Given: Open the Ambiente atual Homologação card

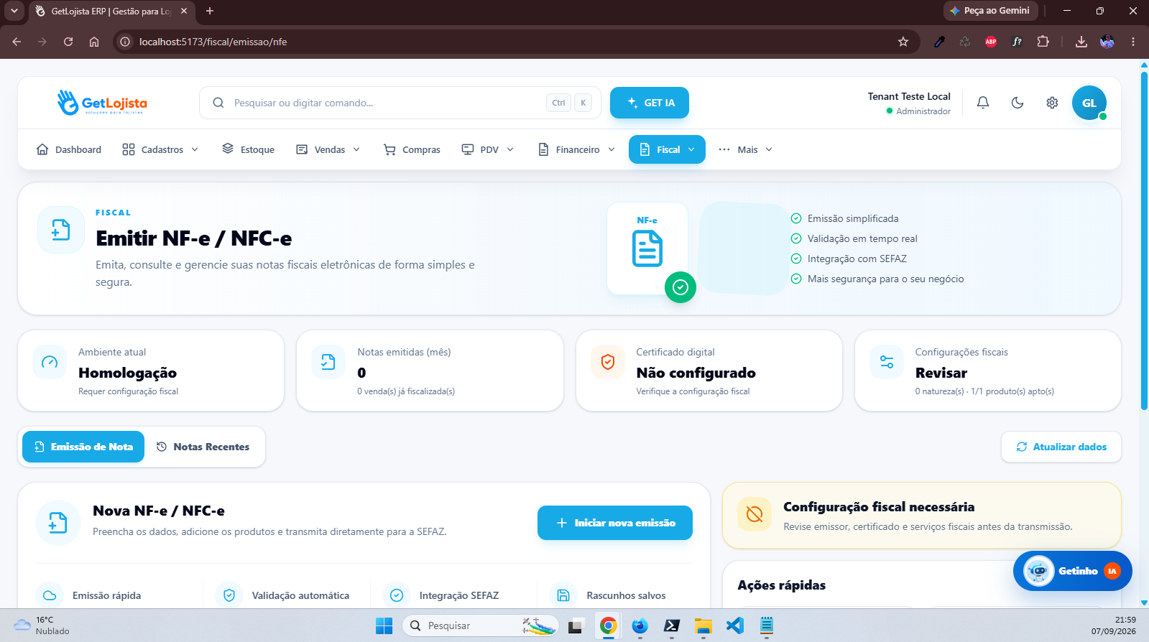Looking at the screenshot, I should (x=151, y=371).
